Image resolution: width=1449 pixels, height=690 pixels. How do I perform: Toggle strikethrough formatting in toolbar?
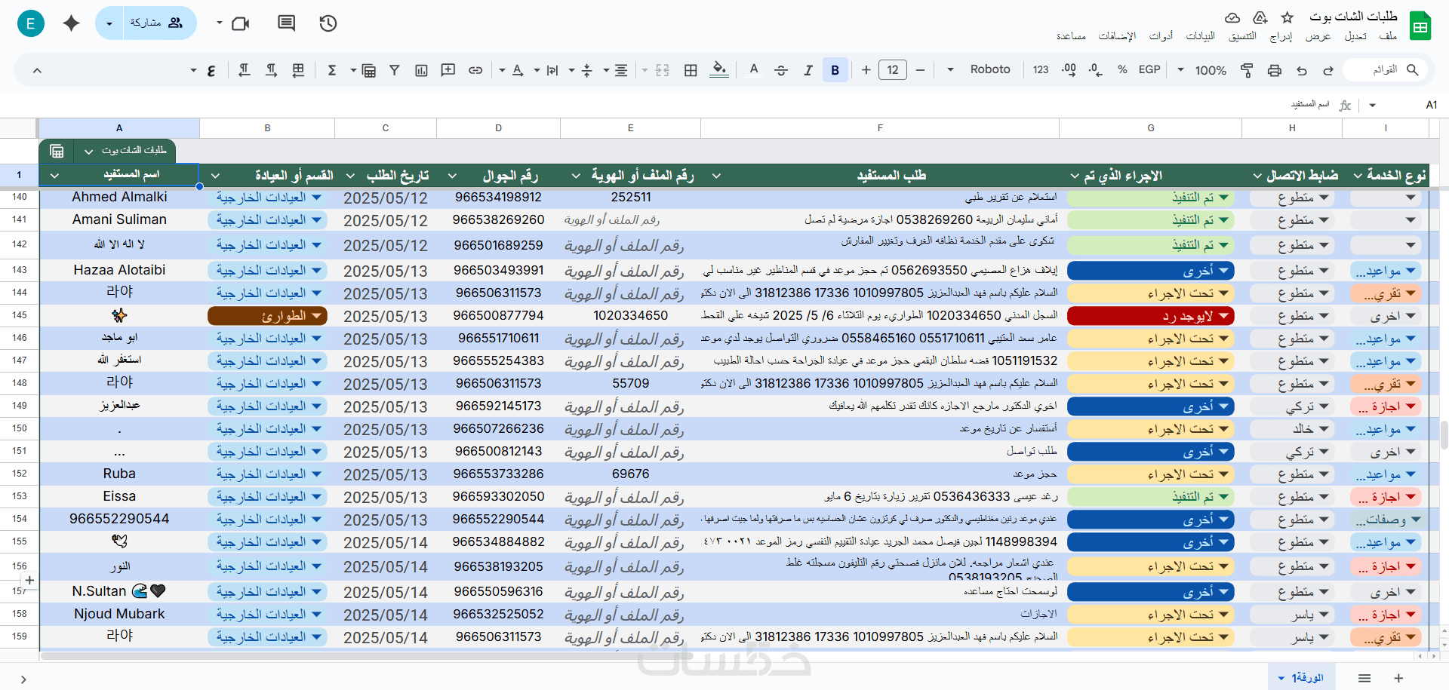[781, 70]
